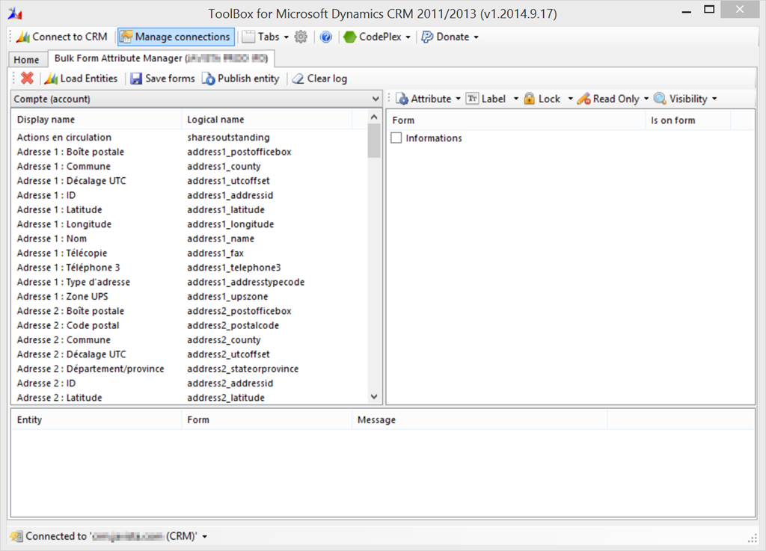Click the Publish entity icon
This screenshot has height=551, width=766.
point(209,79)
